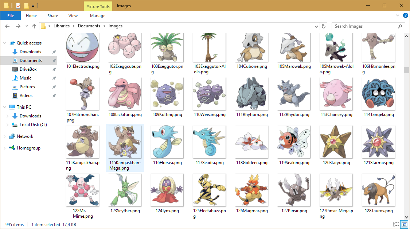Screen dimensions: 410x229
Task: Click Documents in the address breadcrumb
Action: [x=89, y=26]
